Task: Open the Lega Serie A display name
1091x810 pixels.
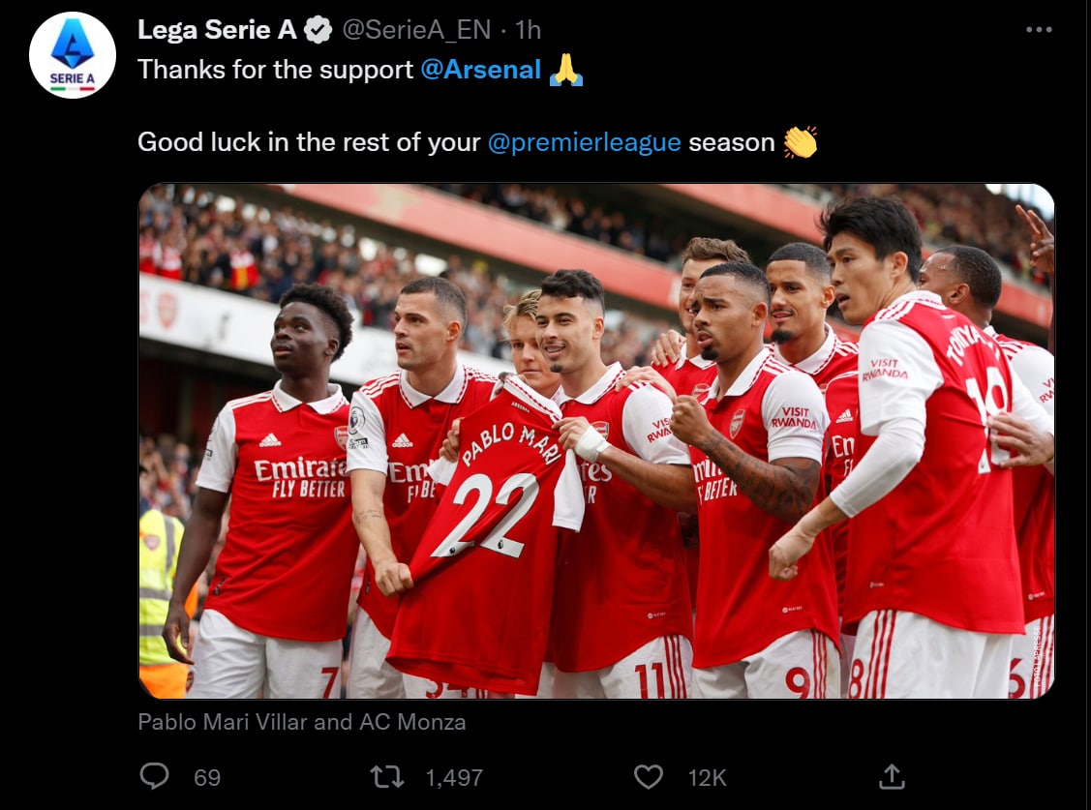Action: pyautogui.click(x=217, y=31)
